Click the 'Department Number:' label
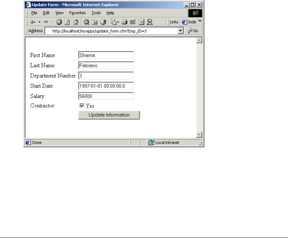Screen dimensions: 288x238 [x=53, y=76]
